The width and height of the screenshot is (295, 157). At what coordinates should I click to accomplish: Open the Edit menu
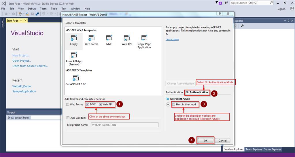coord(12,9)
